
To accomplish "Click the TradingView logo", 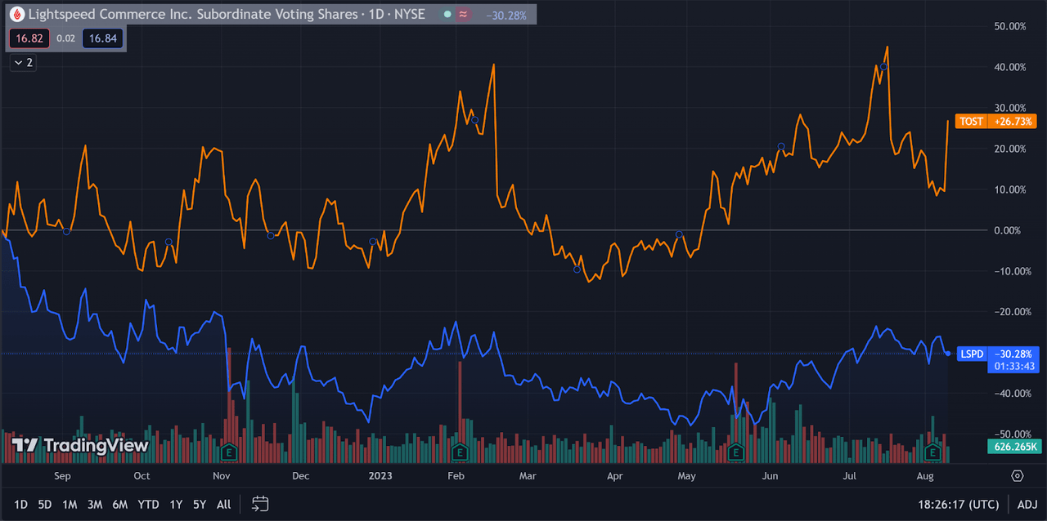I will 80,445.
